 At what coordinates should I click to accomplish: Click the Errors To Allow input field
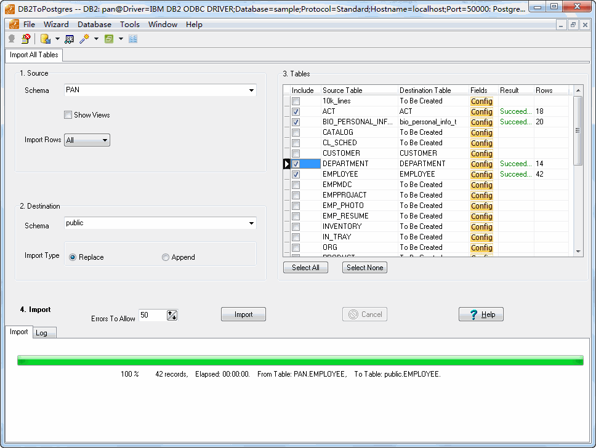[x=153, y=315]
